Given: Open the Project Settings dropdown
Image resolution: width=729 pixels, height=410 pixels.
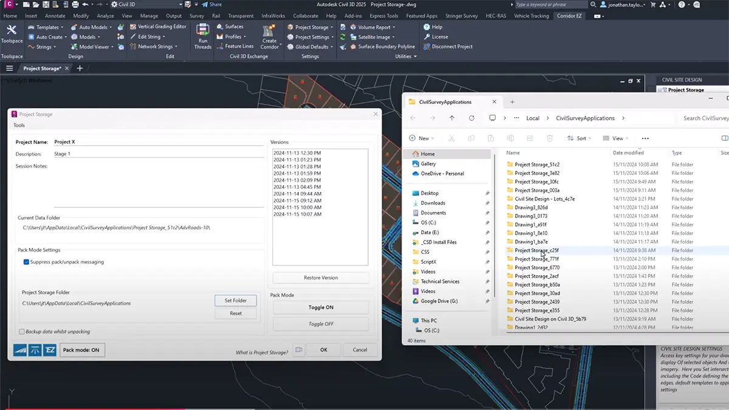Looking at the screenshot, I should 312,37.
